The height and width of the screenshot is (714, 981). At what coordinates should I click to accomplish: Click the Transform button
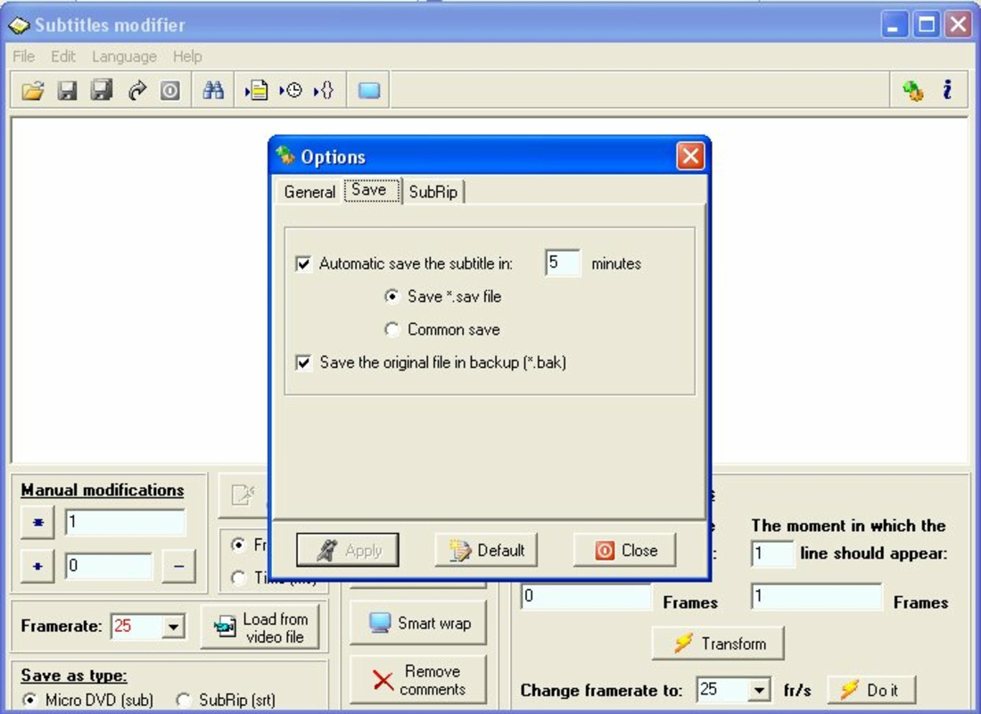tap(718, 643)
